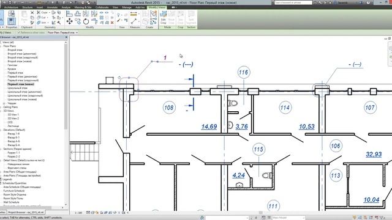
Task: Open the Manage ribbon tab
Action: pyautogui.click(x=127, y=7)
